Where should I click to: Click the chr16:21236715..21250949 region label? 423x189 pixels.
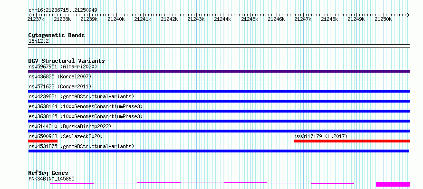tap(63, 10)
